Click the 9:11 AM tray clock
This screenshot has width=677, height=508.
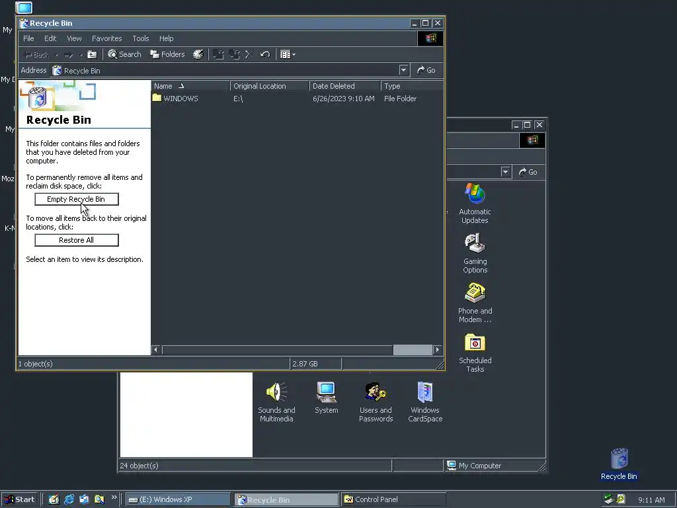point(651,500)
